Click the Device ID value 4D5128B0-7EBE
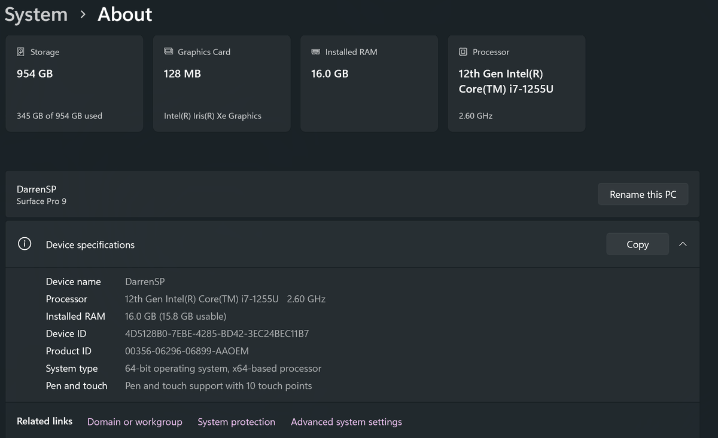718x438 pixels. click(x=217, y=333)
